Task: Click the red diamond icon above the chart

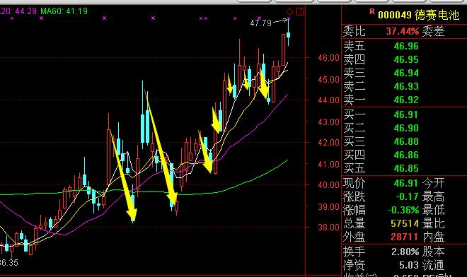Action: click(289, 12)
